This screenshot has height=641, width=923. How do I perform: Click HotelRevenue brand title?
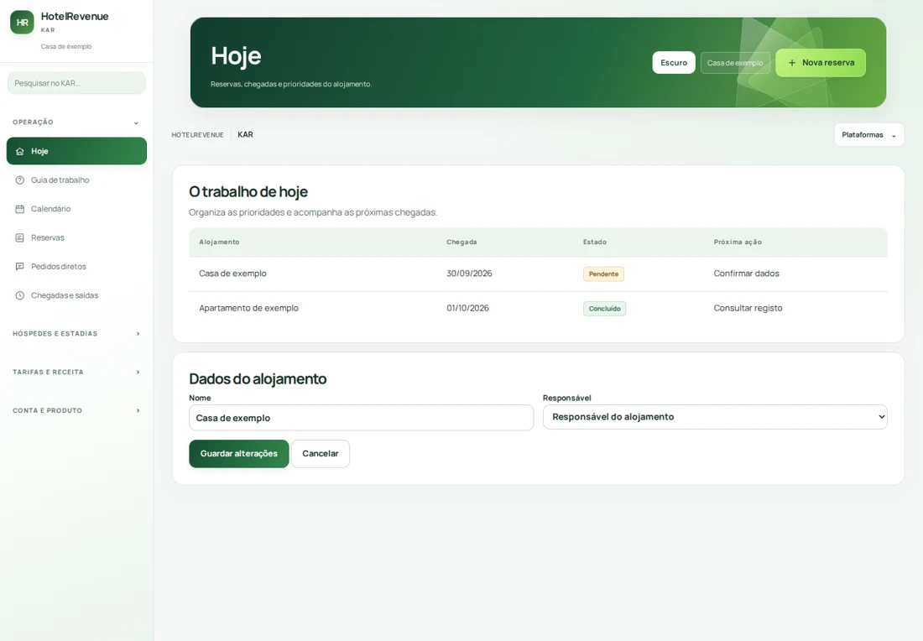[75, 17]
